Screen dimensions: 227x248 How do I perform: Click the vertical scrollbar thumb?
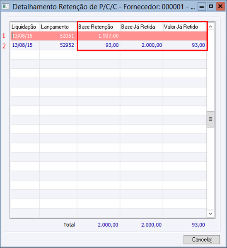(210, 119)
